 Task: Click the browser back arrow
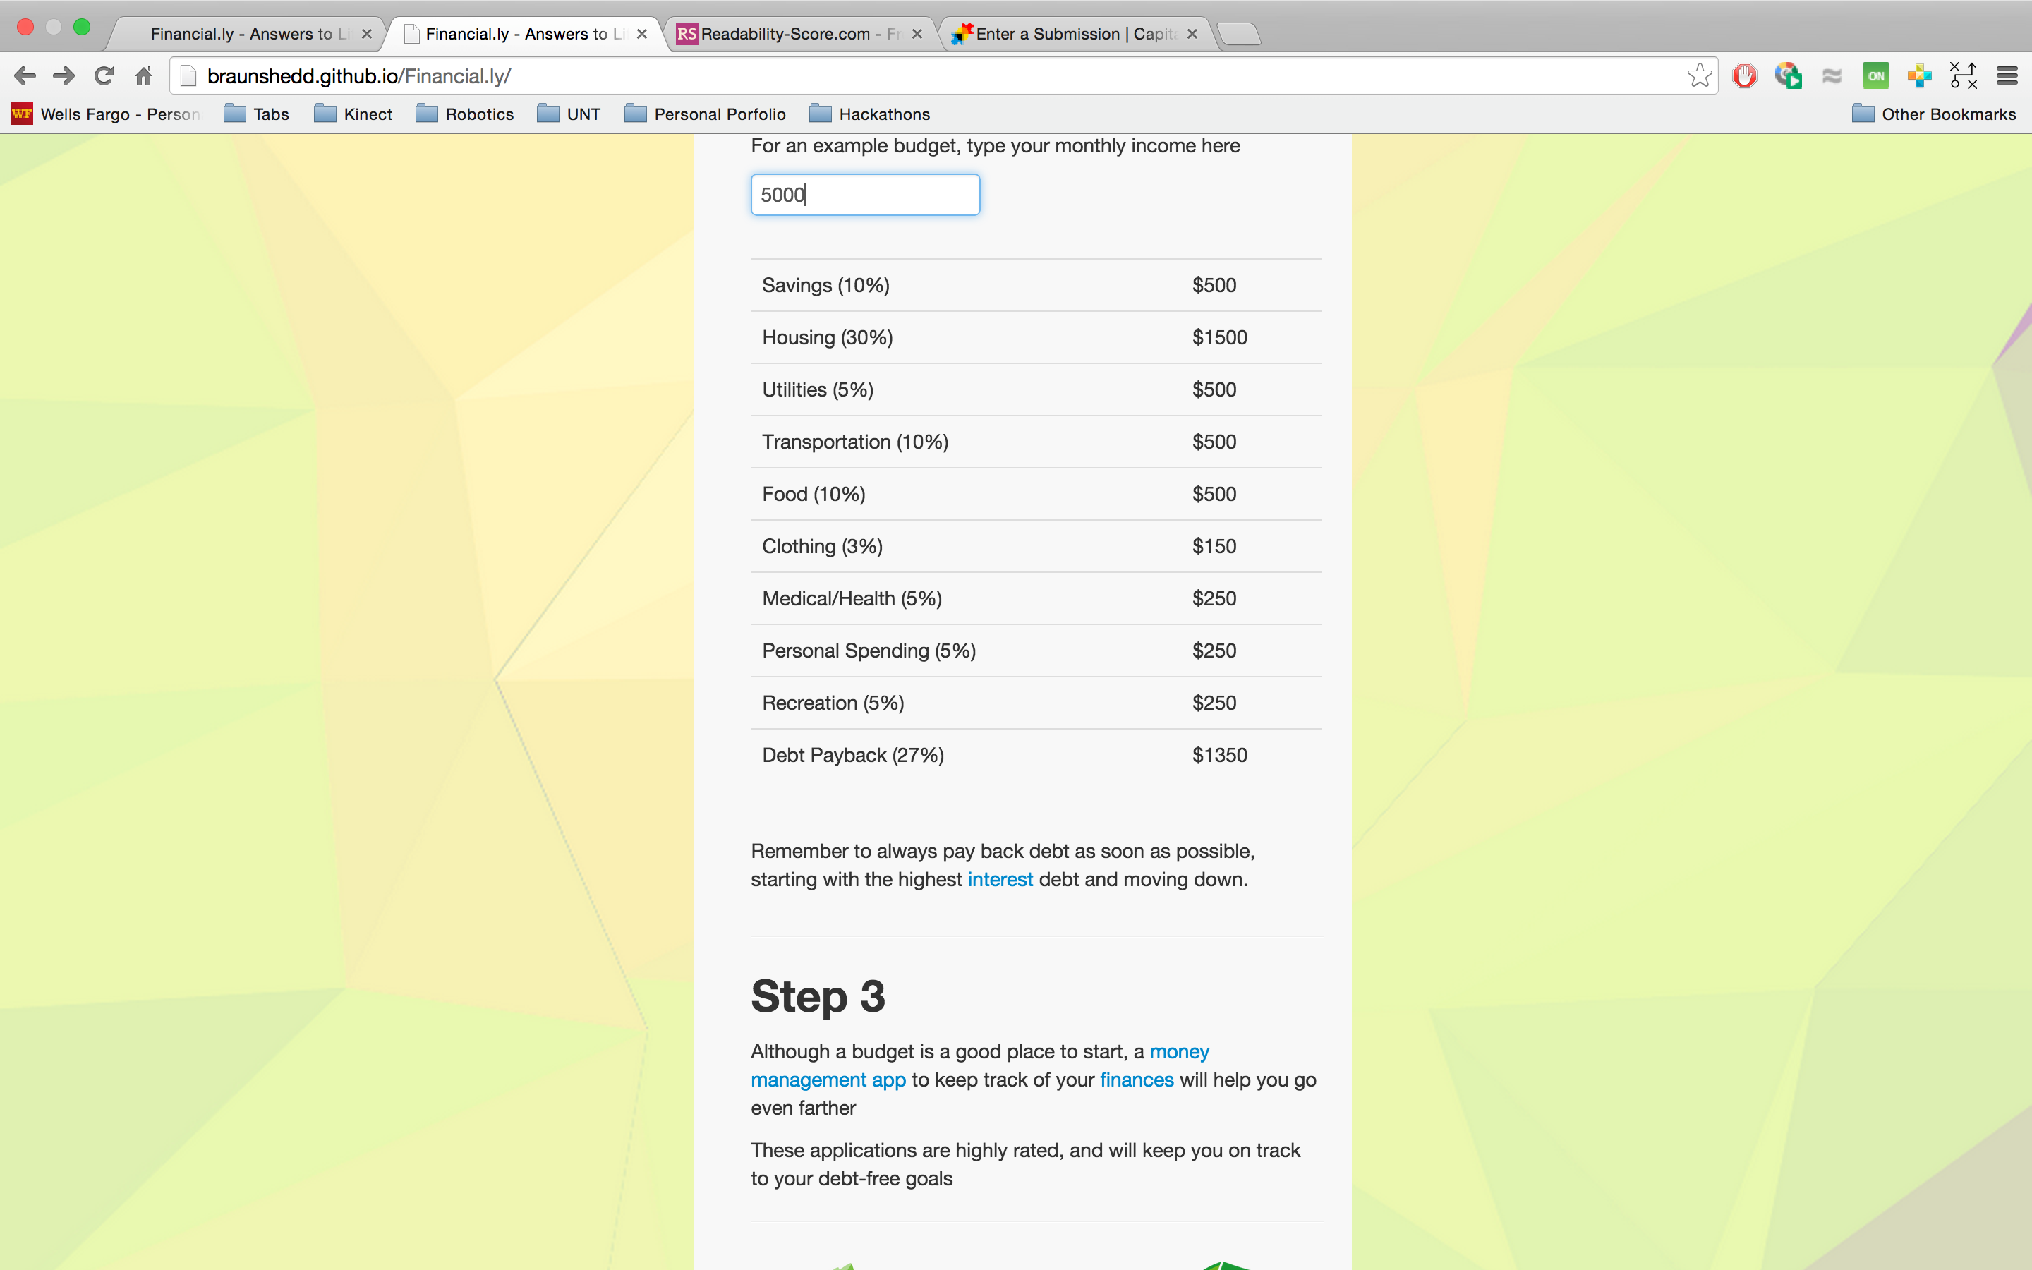[25, 76]
